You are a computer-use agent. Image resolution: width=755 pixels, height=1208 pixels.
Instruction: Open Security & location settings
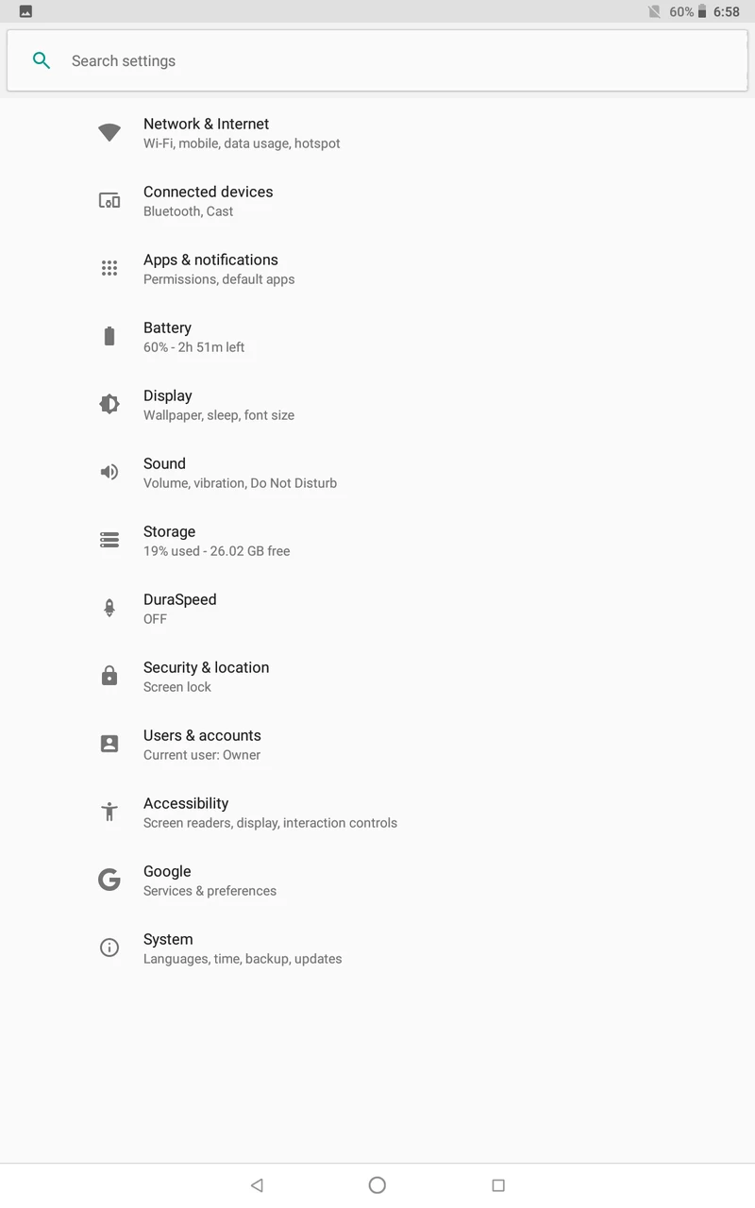tap(206, 676)
